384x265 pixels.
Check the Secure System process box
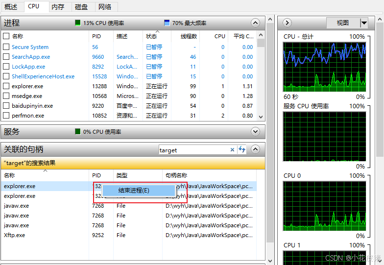pyautogui.click(x=6, y=47)
